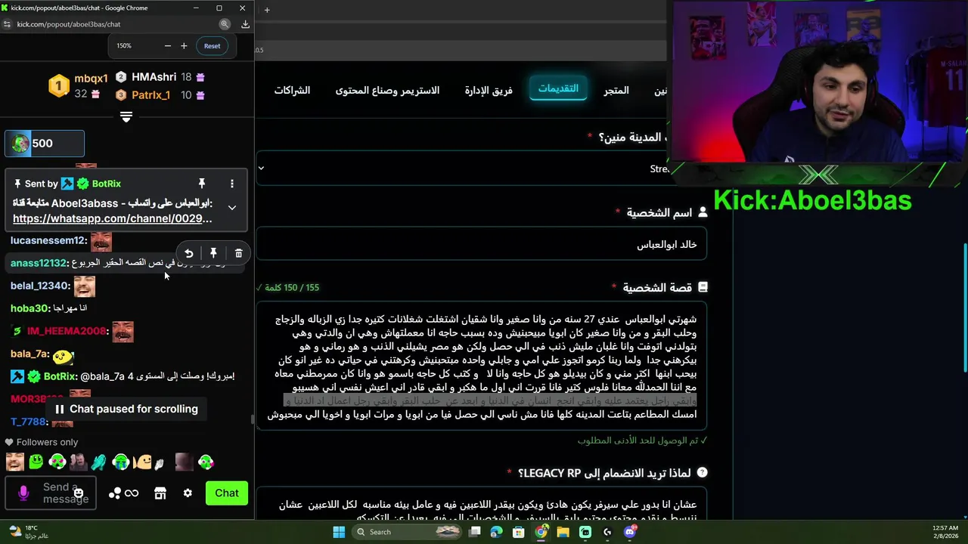The width and height of the screenshot is (968, 544).
Task: Open المتجر tab in navigation
Action: point(616,91)
